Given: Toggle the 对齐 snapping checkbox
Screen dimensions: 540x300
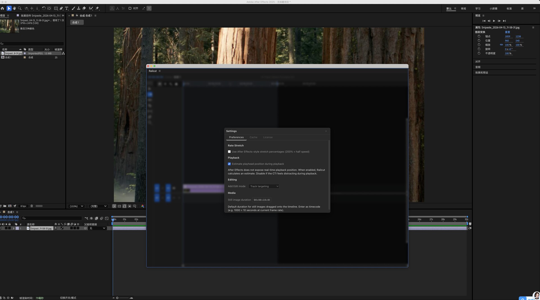Looking at the screenshot, I should (130, 8).
